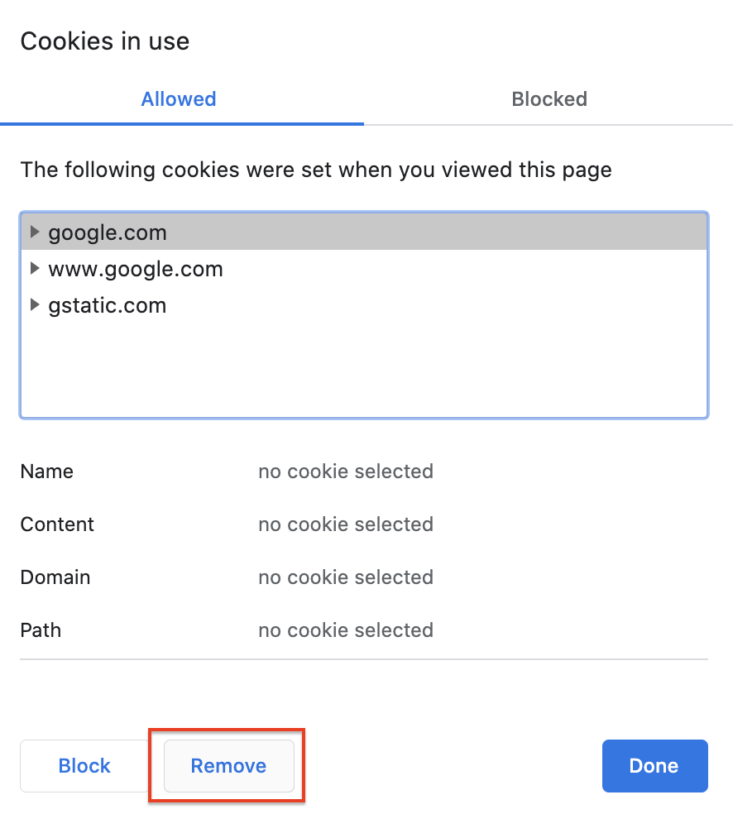Click the Content label
Screen dimensions: 733x814
pos(57,524)
